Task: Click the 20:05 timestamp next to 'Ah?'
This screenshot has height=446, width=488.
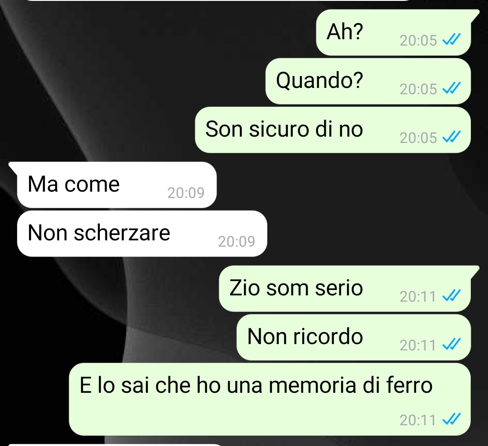Action: tap(418, 41)
